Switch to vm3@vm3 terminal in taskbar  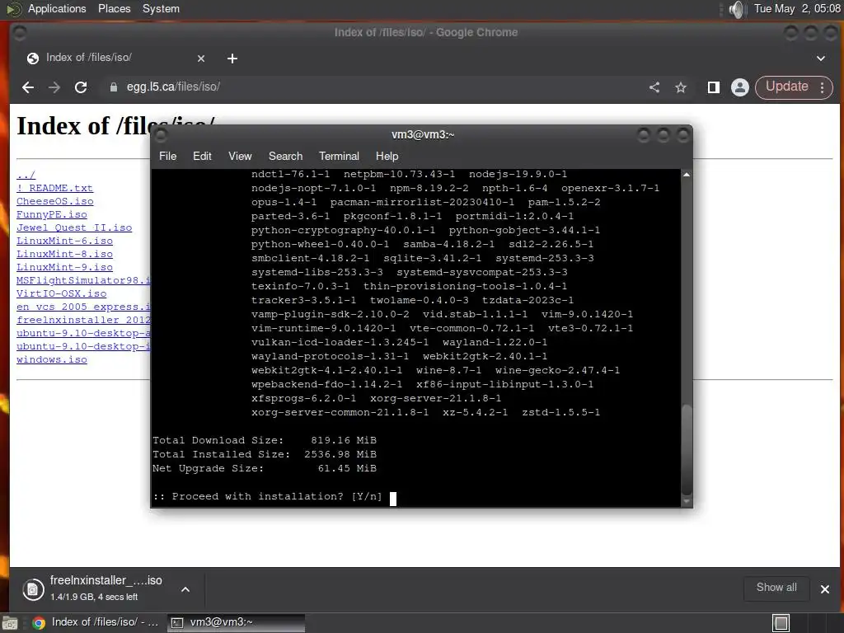point(236,623)
